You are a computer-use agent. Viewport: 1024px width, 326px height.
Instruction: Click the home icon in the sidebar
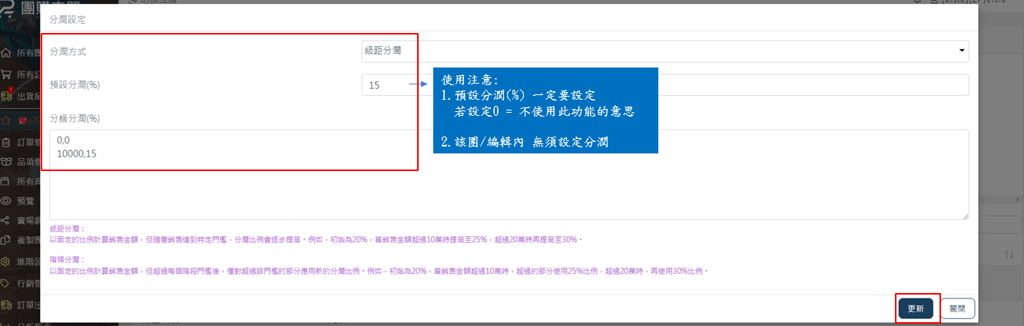(6, 54)
